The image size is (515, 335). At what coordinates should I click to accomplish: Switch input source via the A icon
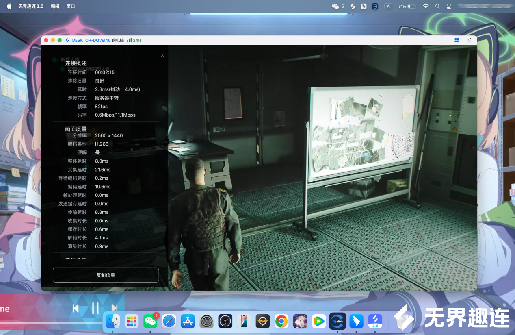(388, 6)
